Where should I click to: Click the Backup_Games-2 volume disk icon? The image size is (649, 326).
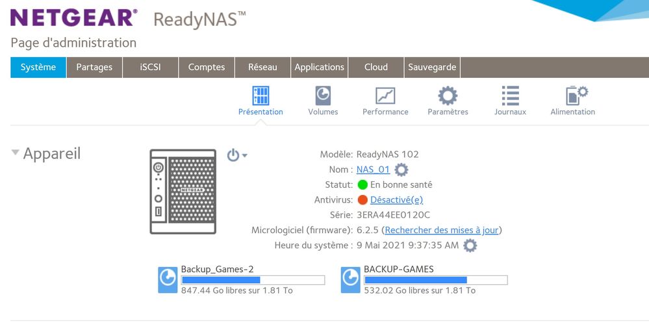tap(168, 279)
